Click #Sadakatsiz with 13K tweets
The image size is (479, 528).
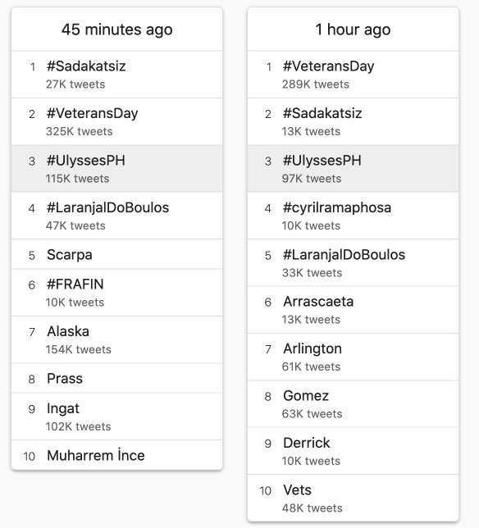[x=353, y=121]
